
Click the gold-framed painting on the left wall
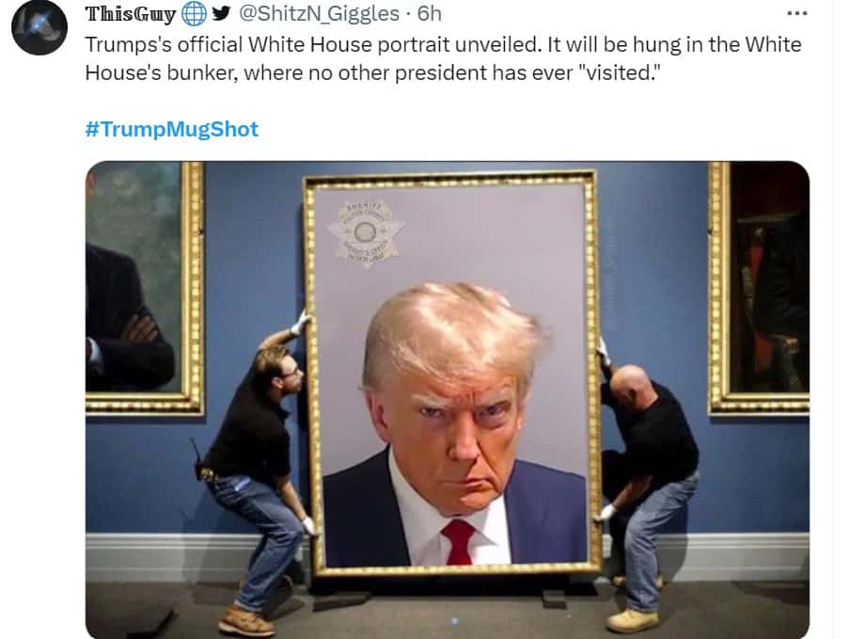(x=145, y=287)
